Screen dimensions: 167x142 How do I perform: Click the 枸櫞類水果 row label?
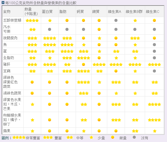(12, 120)
